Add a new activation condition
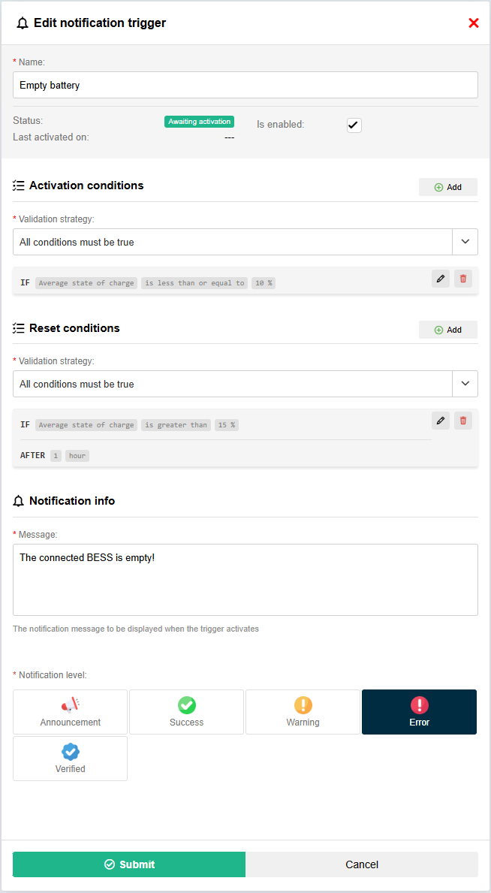Screen dimensions: 491x893 (x=448, y=187)
